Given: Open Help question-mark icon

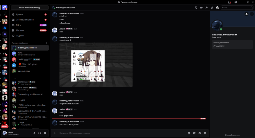Looking at the screenshot, I should [236, 2].
